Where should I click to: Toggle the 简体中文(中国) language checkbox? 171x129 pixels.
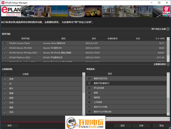89,107
